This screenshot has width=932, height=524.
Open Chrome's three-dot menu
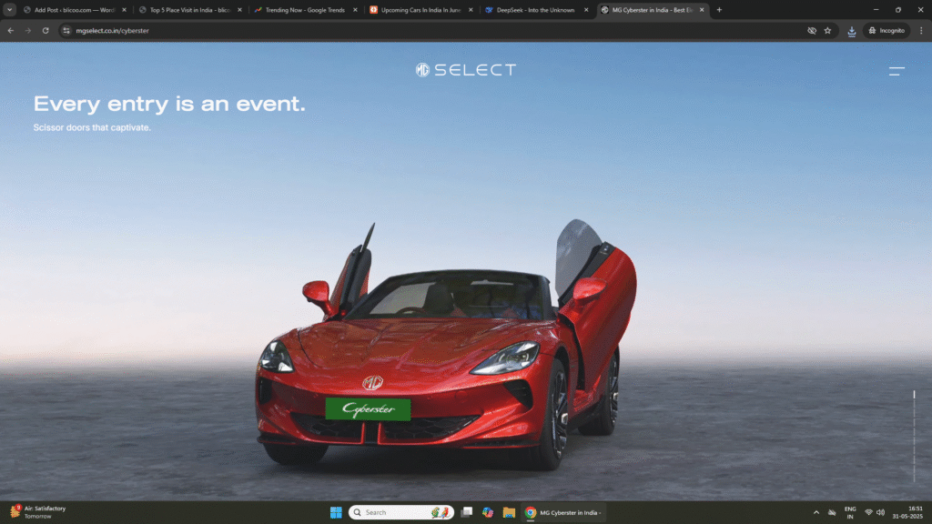[919, 30]
